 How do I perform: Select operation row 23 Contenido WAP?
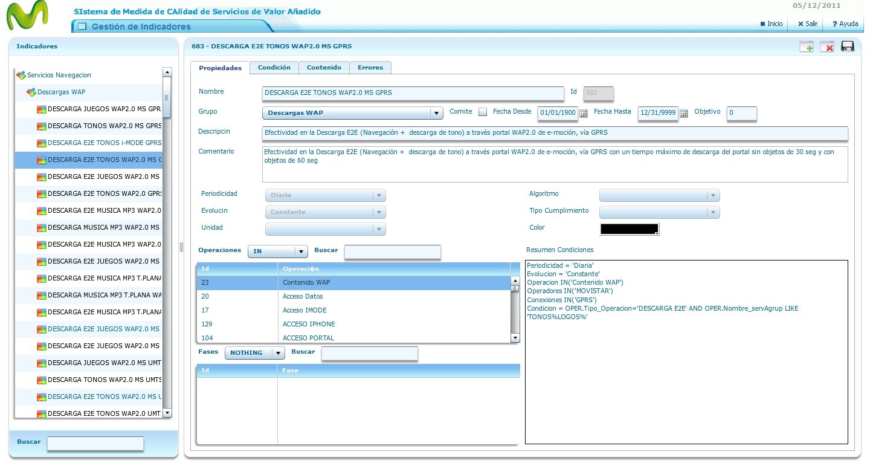[354, 282]
